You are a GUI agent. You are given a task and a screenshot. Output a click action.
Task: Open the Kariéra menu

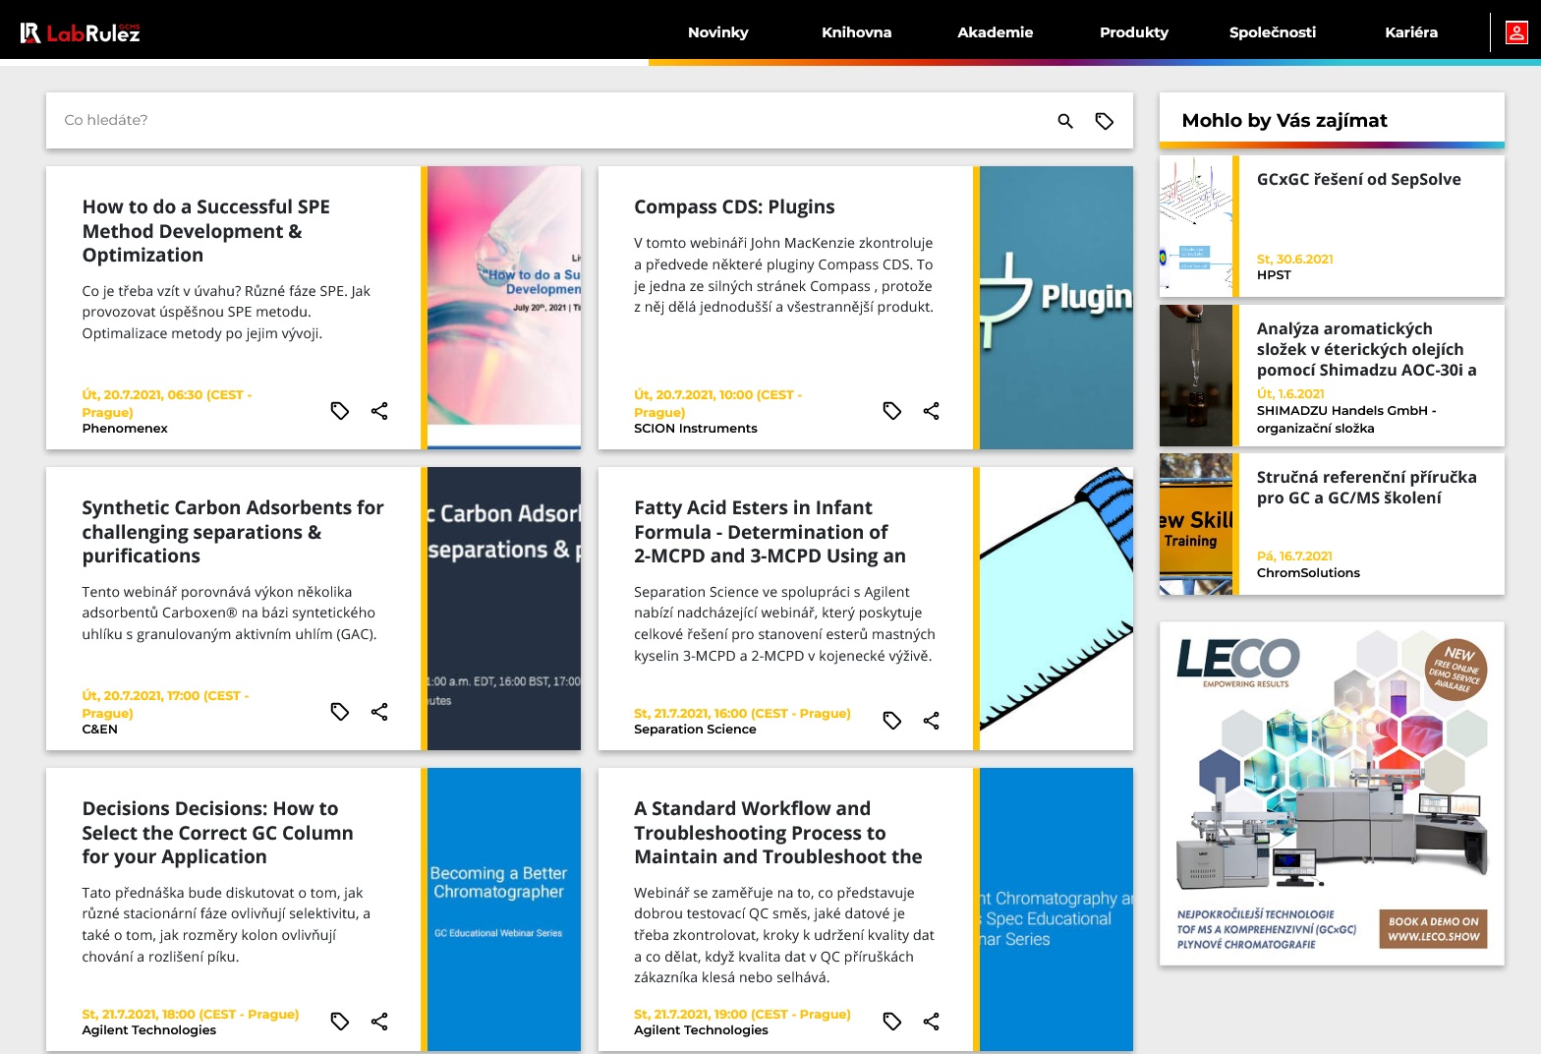coord(1411,32)
